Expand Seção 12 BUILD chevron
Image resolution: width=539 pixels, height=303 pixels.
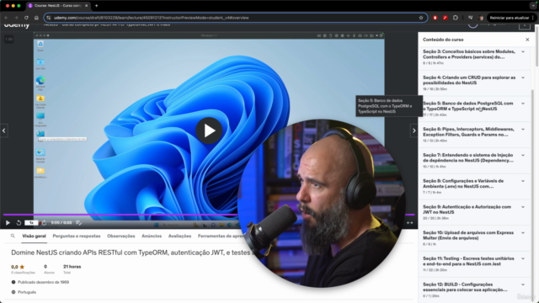click(x=523, y=284)
